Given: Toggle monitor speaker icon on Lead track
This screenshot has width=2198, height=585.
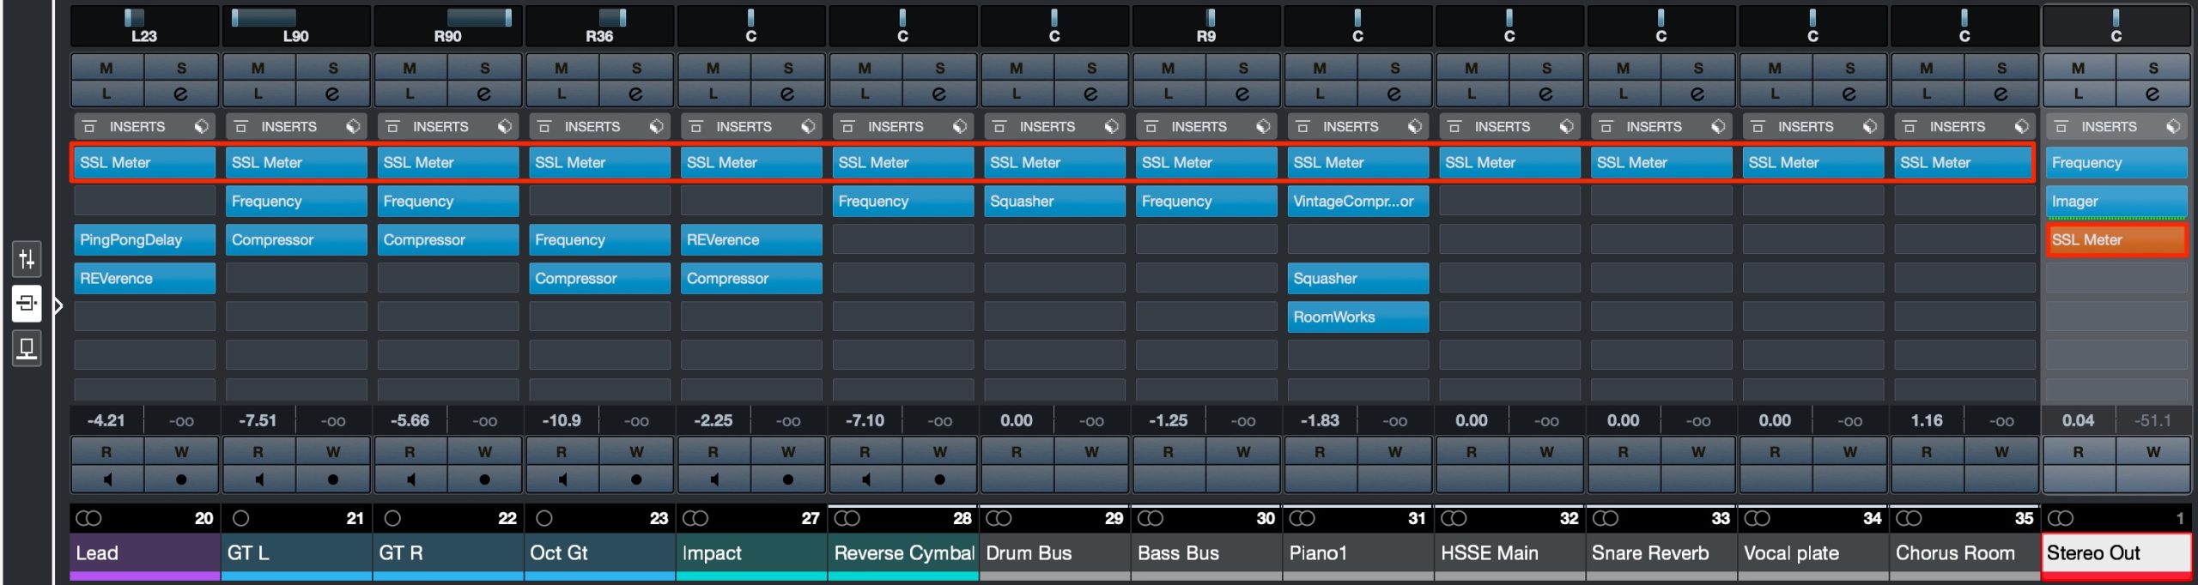Looking at the screenshot, I should pyautogui.click(x=107, y=479).
